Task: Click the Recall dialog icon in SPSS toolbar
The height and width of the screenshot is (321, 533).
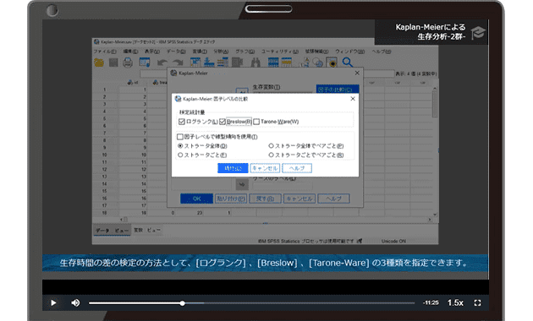Action: pyautogui.click(x=145, y=63)
